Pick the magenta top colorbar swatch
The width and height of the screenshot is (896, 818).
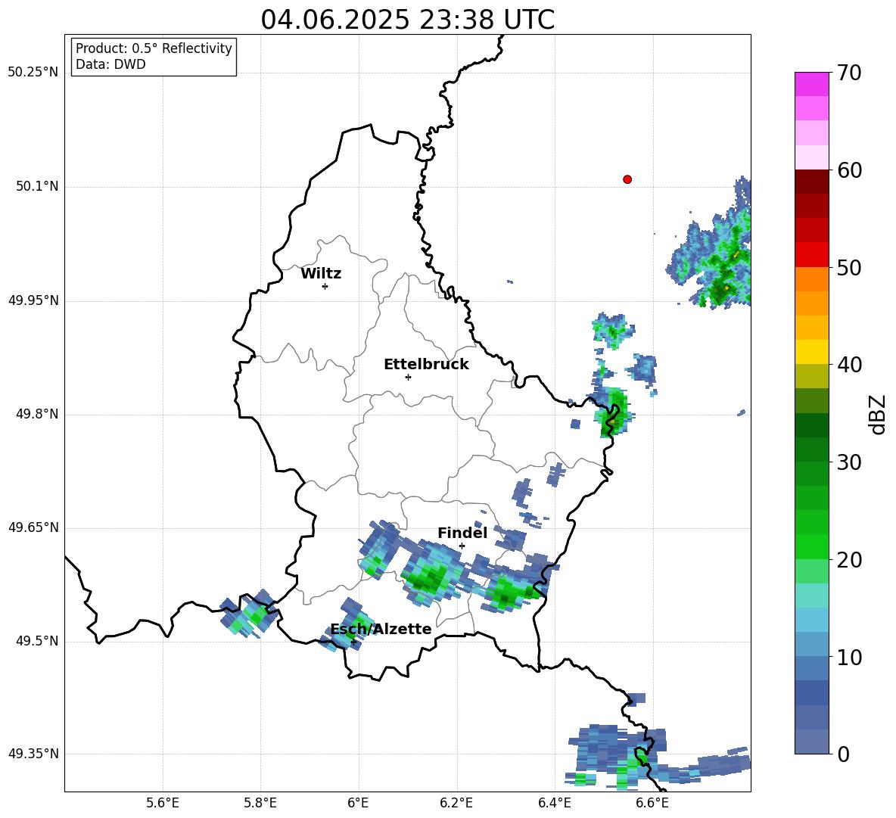(x=811, y=84)
